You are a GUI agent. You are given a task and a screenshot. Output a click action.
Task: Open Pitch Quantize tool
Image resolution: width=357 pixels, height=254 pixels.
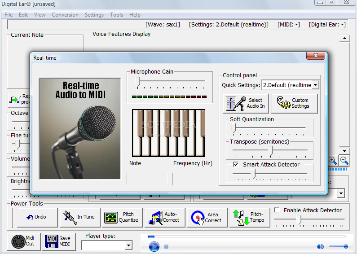pos(122,217)
